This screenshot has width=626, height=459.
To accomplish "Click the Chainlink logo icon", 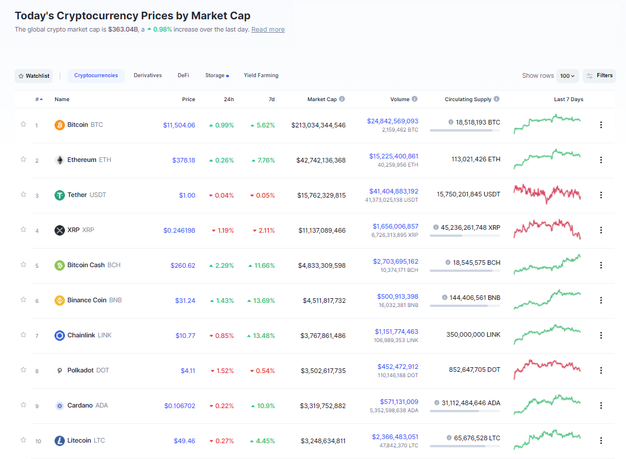I will 60,336.
